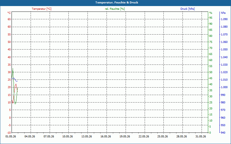
Task: Click the pressure value "990"
Action: [223, 95]
